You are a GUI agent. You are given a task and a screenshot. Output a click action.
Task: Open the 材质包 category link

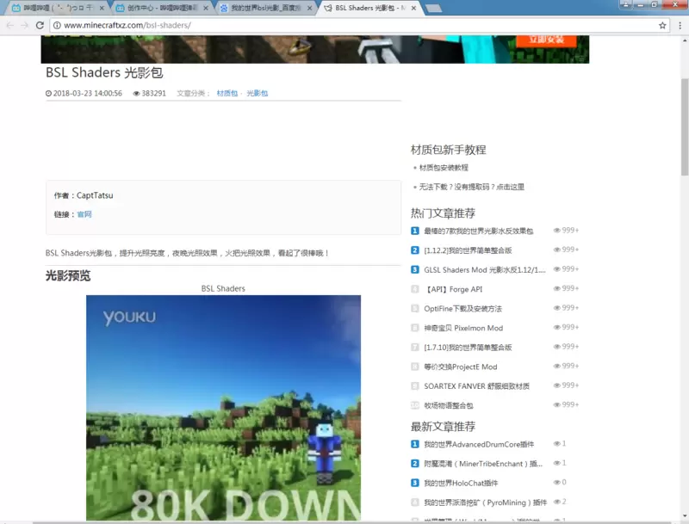point(227,94)
